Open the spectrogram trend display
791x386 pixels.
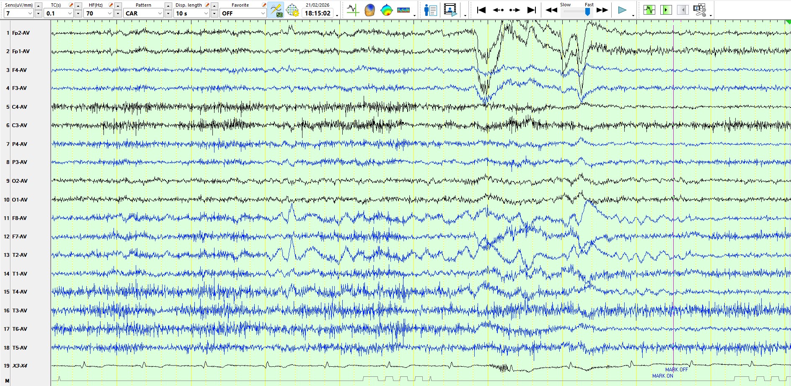tap(403, 10)
